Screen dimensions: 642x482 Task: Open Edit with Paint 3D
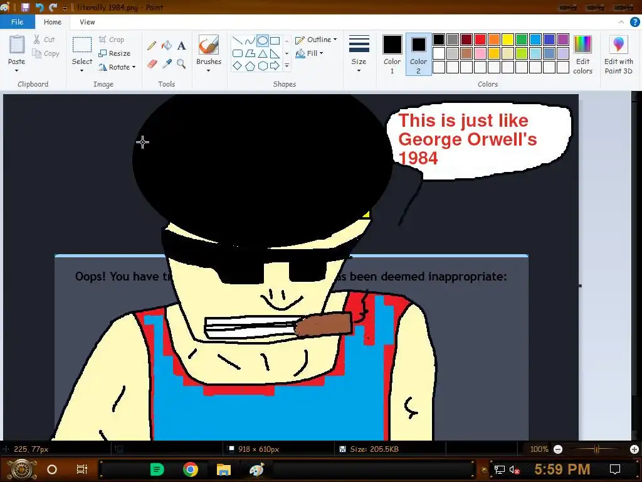[619, 55]
